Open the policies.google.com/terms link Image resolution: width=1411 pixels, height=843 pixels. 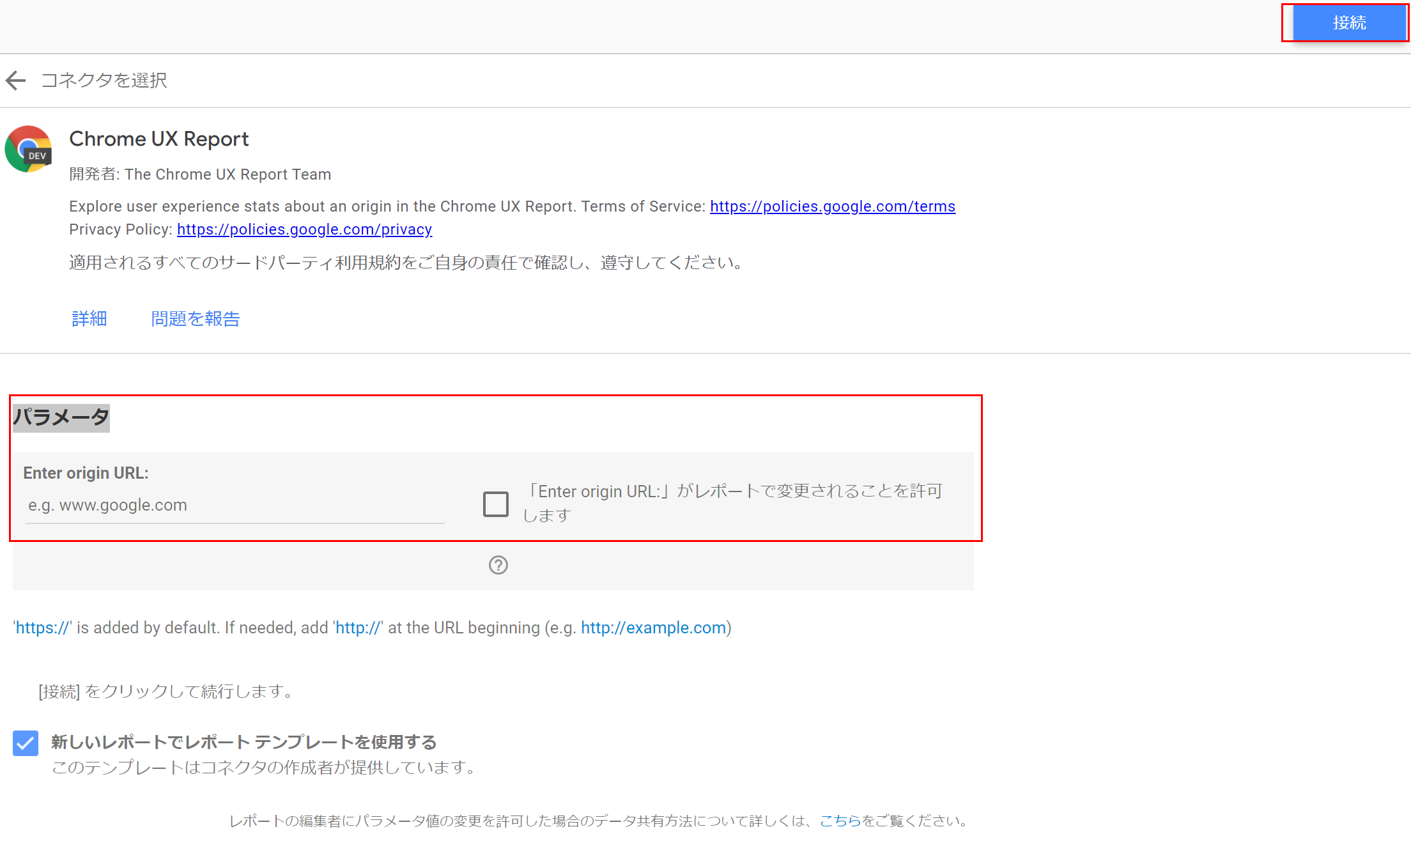(x=832, y=206)
